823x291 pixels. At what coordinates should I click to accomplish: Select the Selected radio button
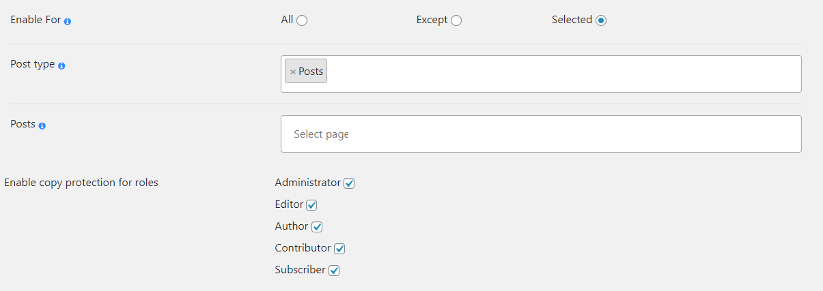coord(601,20)
